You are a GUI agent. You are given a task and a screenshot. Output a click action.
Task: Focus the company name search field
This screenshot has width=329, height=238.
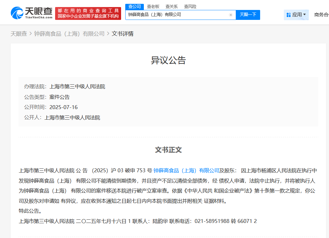tap(178, 15)
